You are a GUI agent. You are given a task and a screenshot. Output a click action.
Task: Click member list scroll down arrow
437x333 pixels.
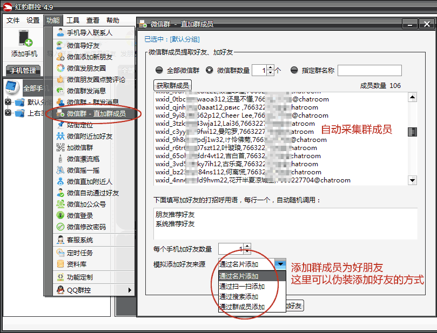pos(412,180)
